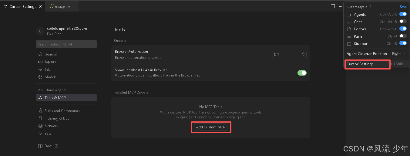This screenshot has height=156, width=410.
Task: Click the Tab arrow icon in sidebar
Action: tap(40, 70)
